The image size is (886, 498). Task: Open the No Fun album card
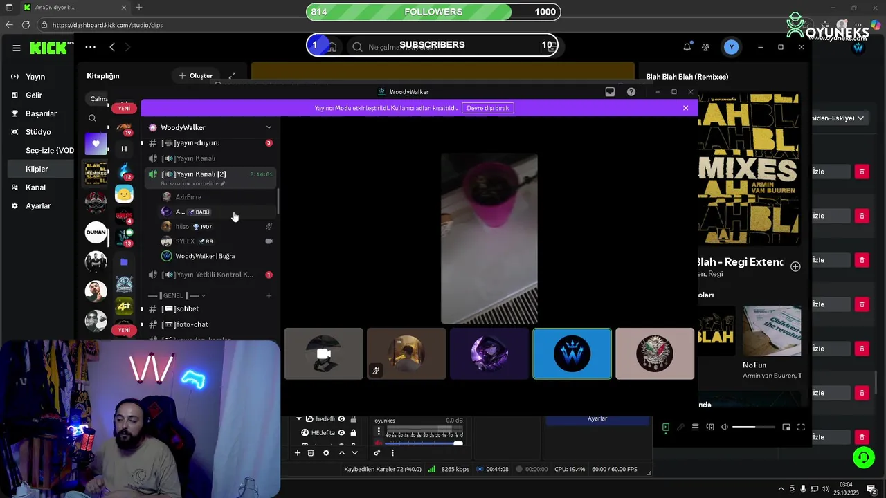coord(771,342)
